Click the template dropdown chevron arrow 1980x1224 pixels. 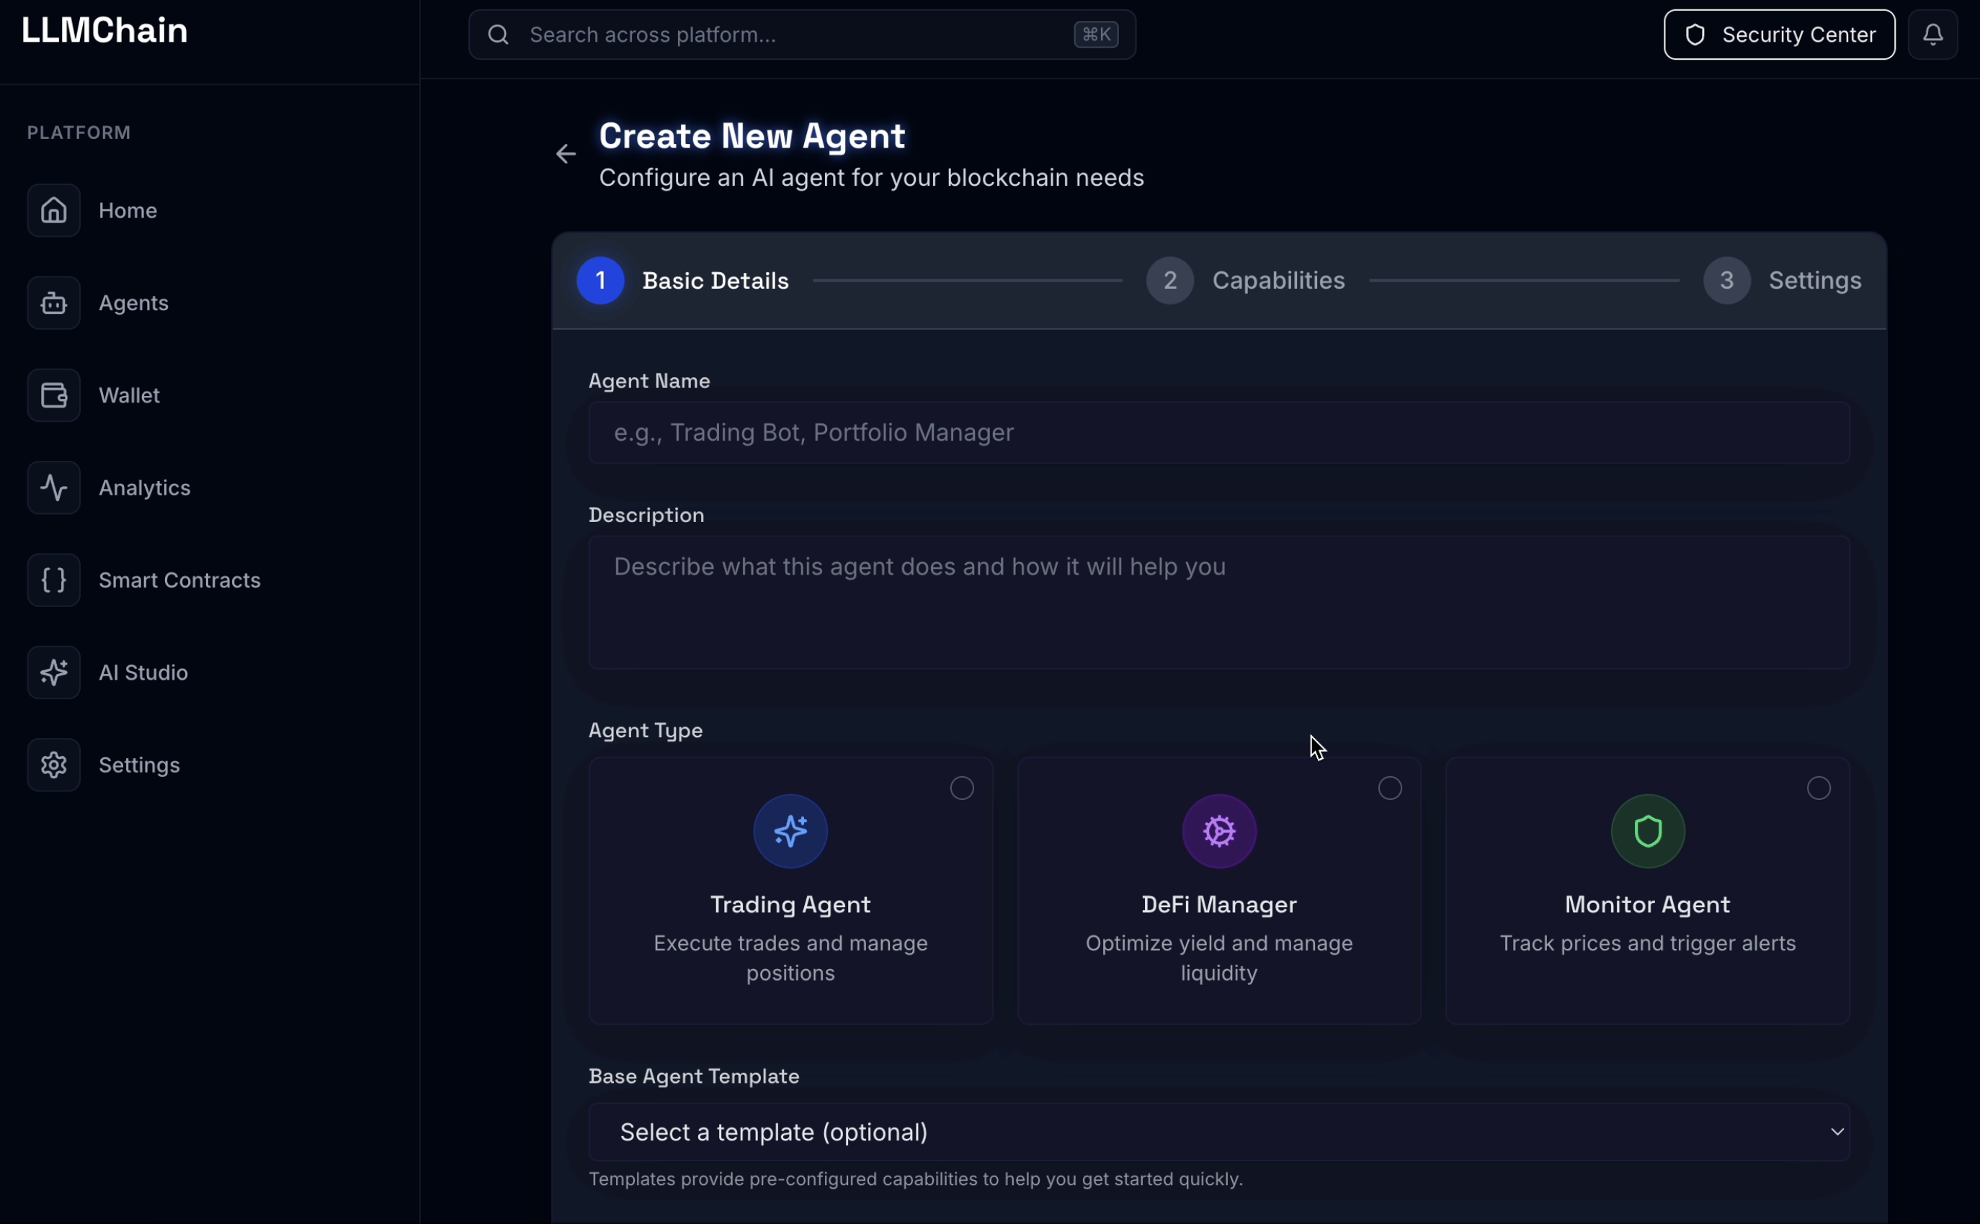pos(1837,1131)
